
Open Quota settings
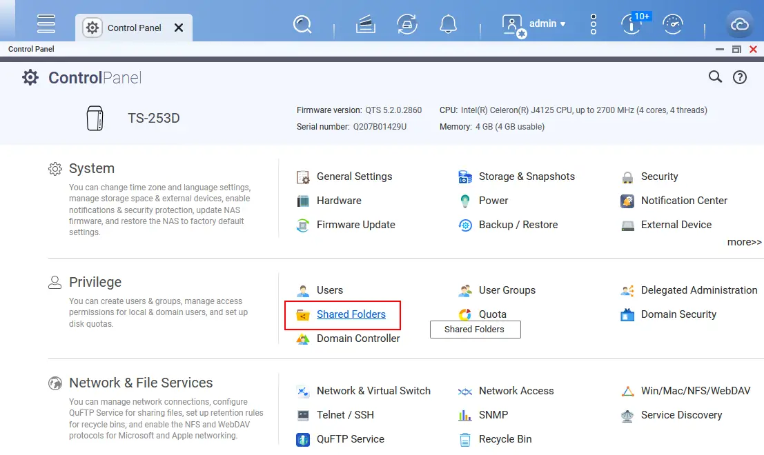(482, 314)
